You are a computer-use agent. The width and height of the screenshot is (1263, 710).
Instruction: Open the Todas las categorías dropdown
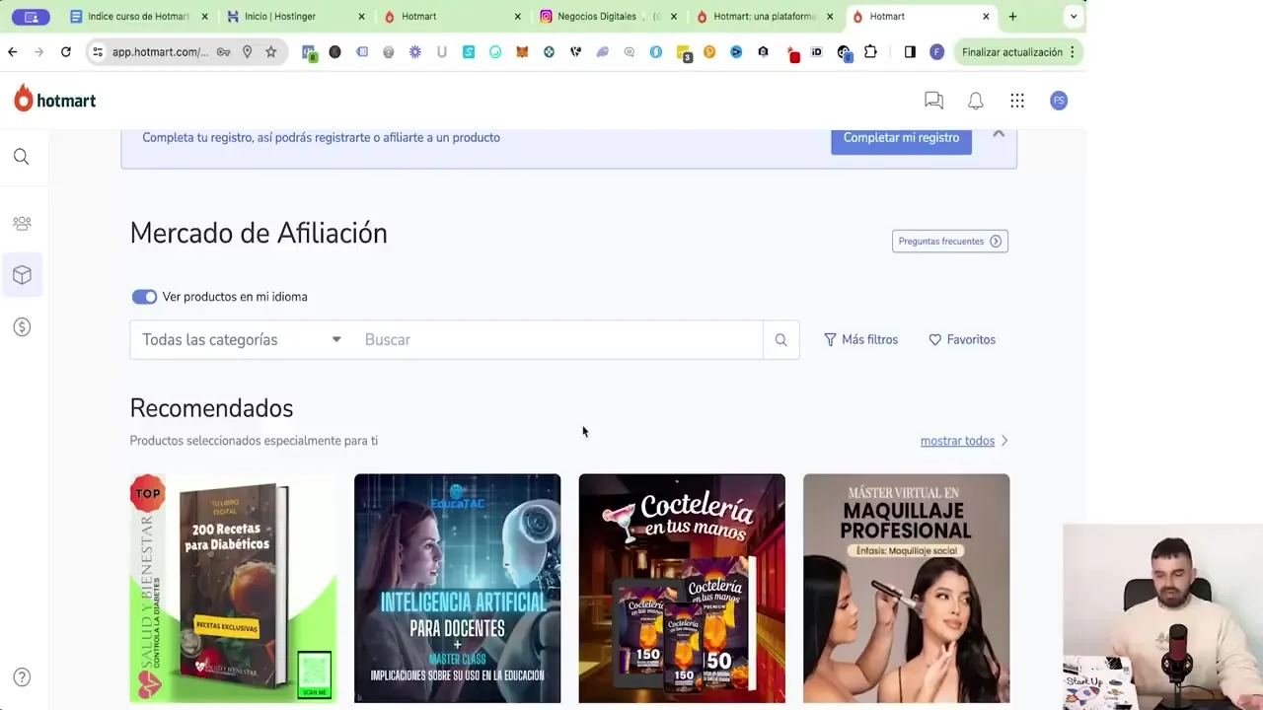click(x=242, y=340)
